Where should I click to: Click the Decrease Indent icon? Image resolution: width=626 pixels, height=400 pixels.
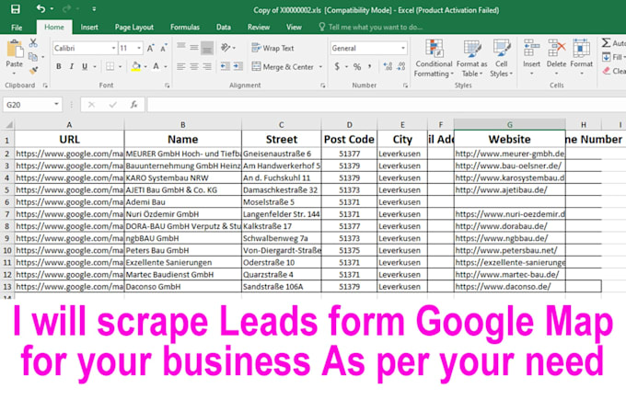pos(226,66)
